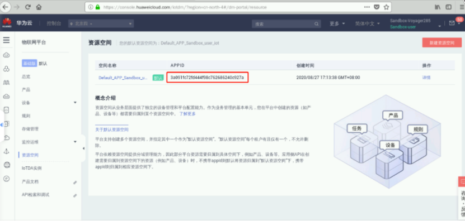The image size is (465, 221).
Task: Click the globe icon in left rail
Action: (x=7, y=165)
